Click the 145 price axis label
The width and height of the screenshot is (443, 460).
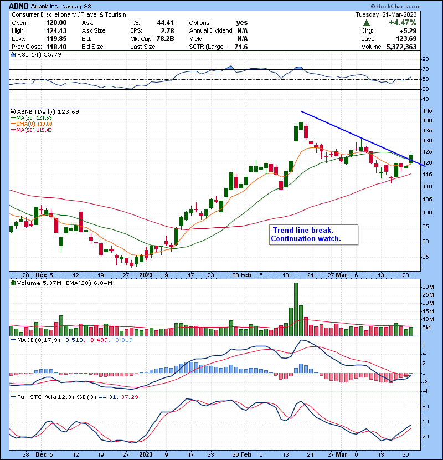pos(427,111)
